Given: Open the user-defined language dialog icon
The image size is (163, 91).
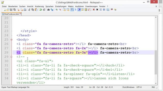Looking at the screenshot, I should 83,10.
